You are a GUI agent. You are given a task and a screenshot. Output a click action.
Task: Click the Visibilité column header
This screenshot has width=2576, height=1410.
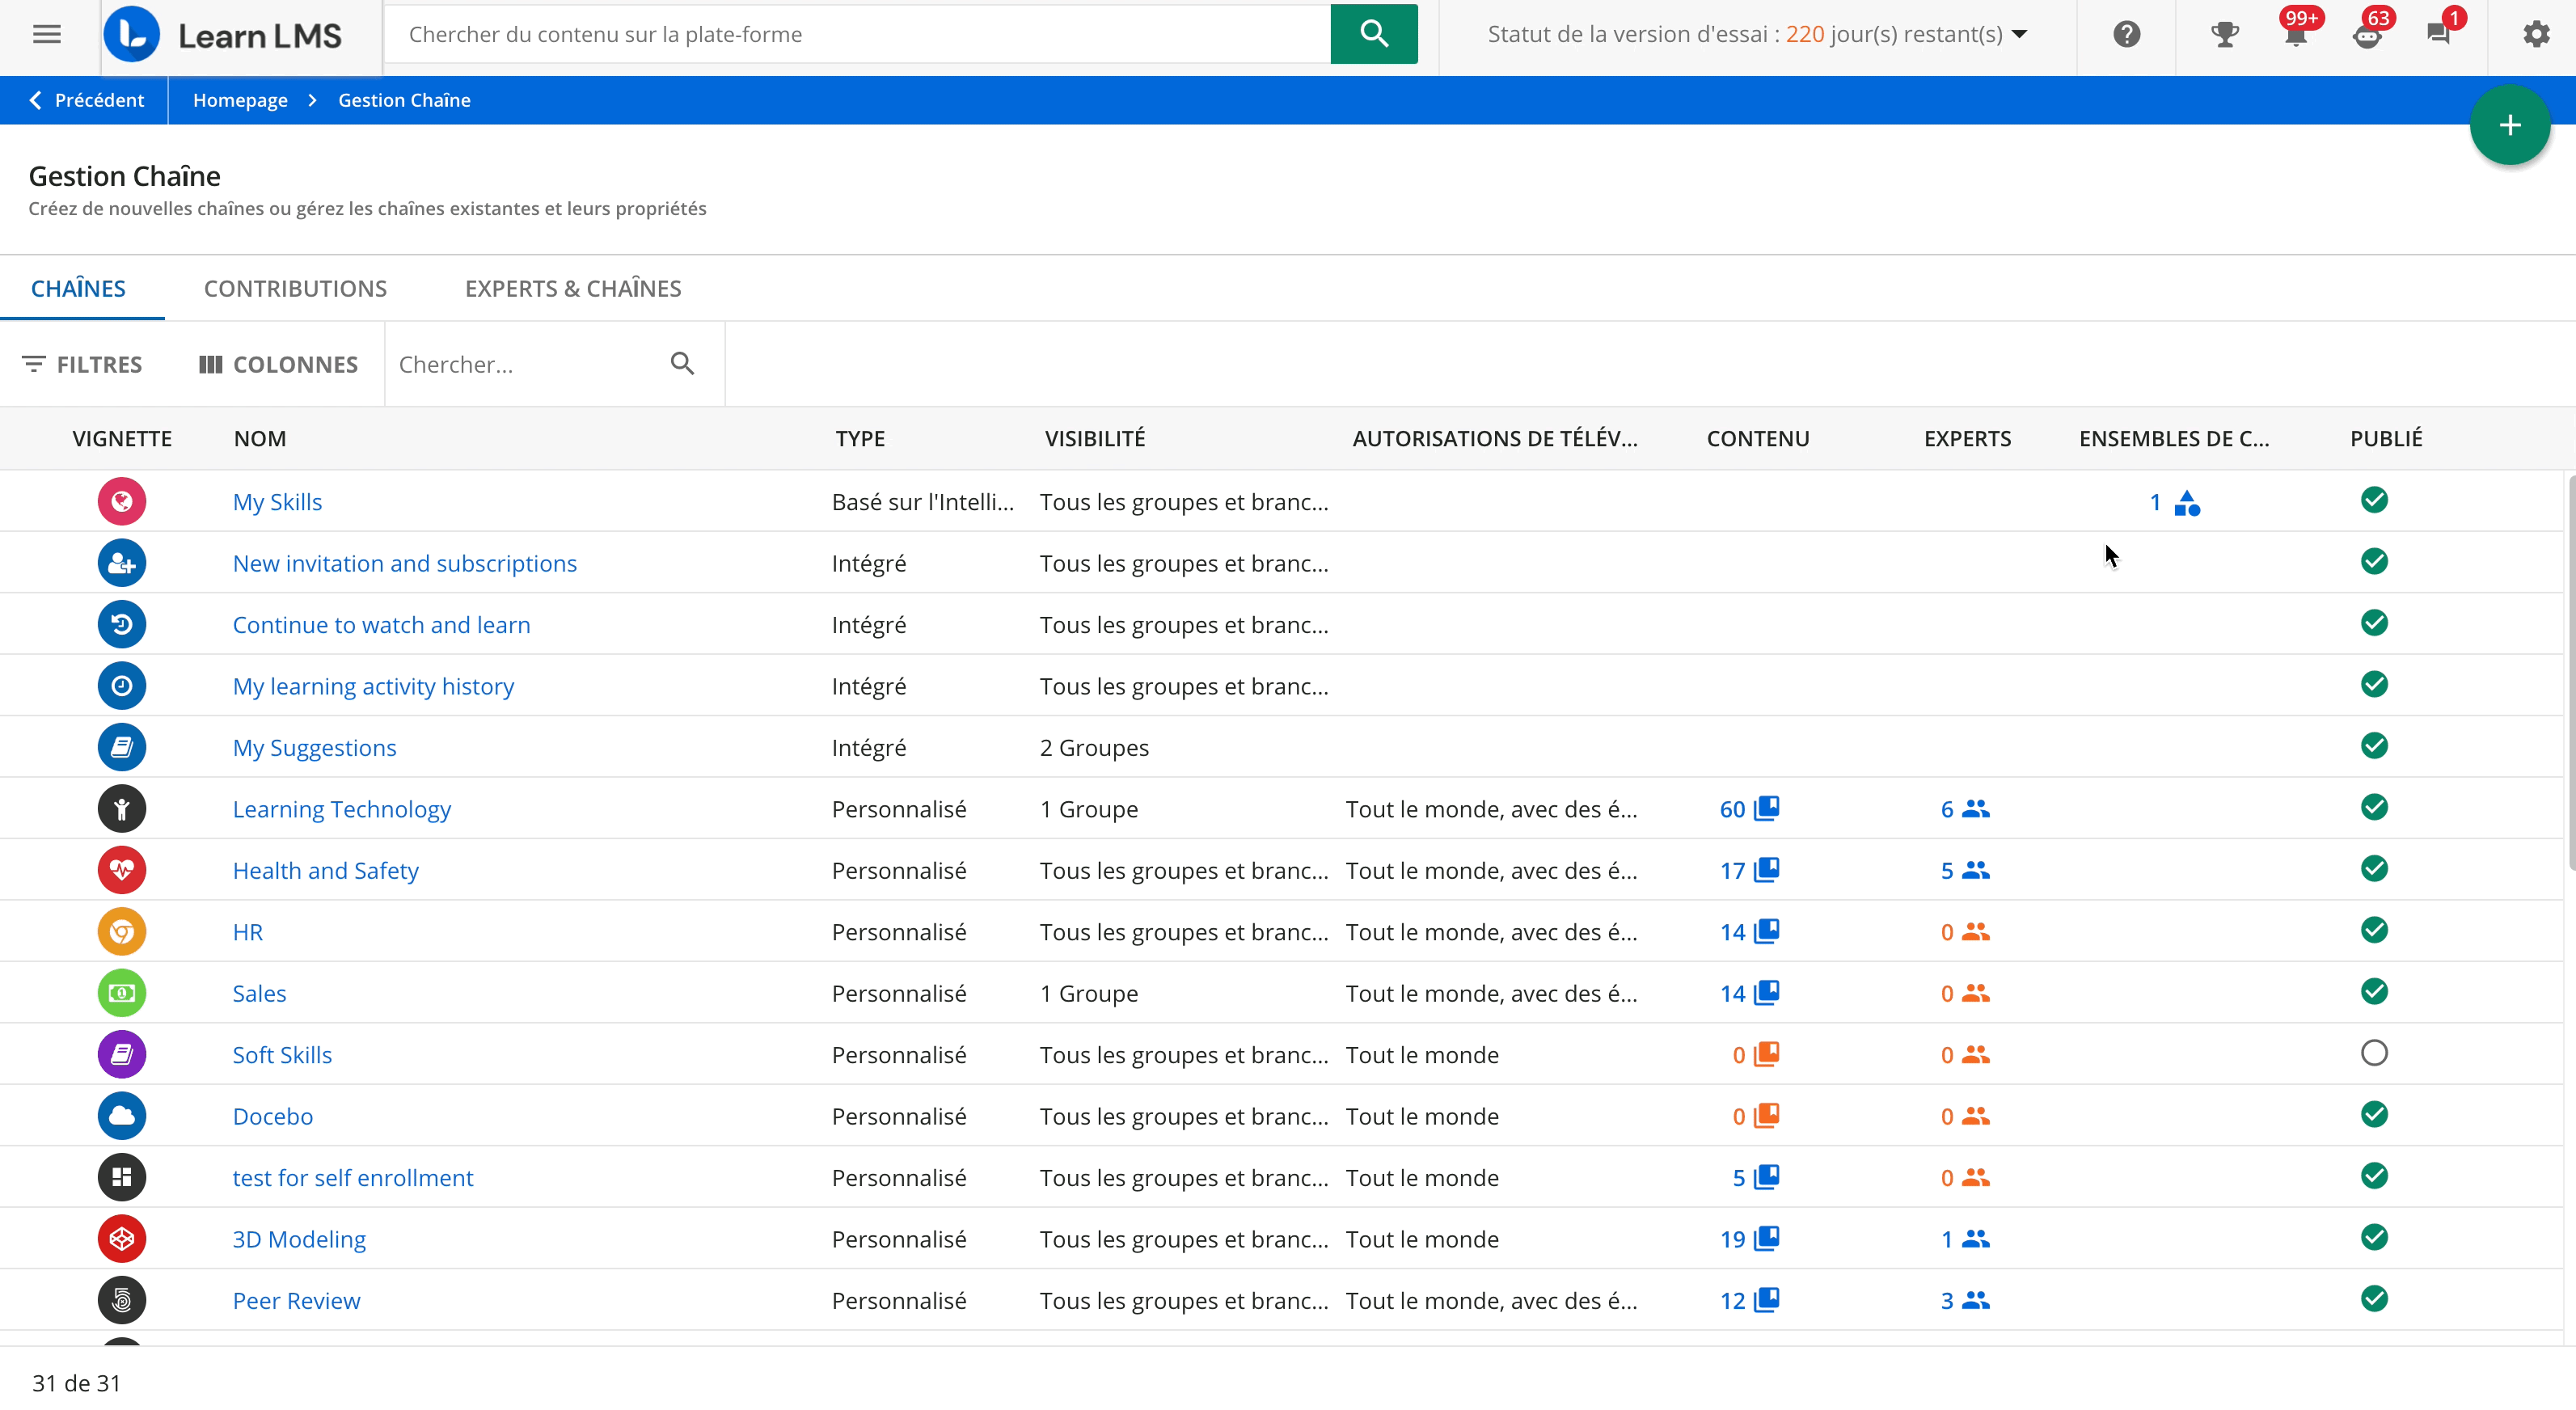pyautogui.click(x=1095, y=438)
